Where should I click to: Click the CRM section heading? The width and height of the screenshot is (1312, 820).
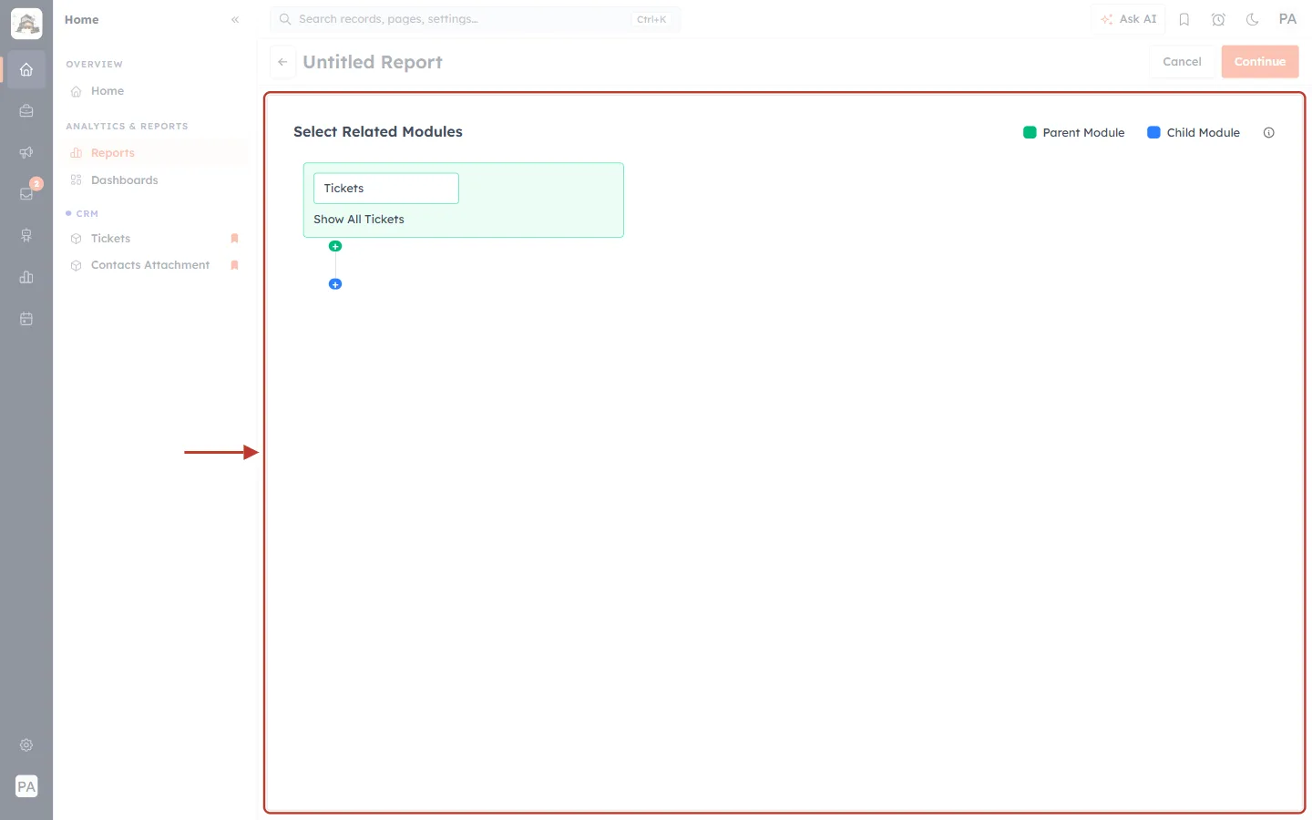(87, 213)
